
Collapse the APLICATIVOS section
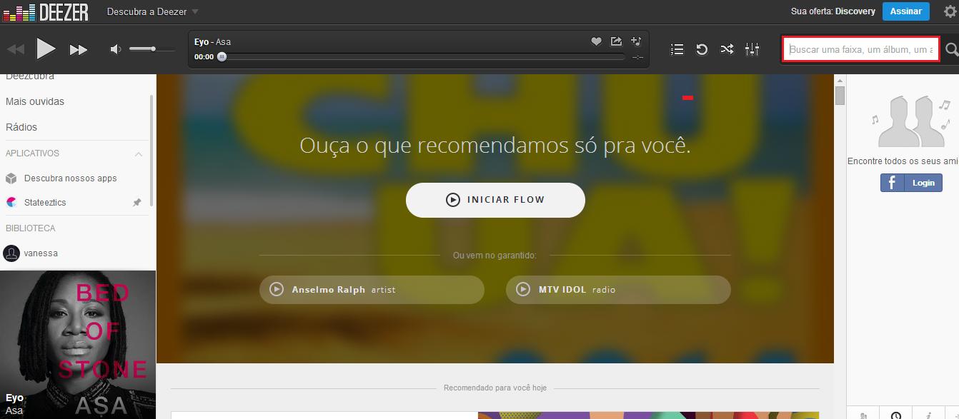[139, 153]
